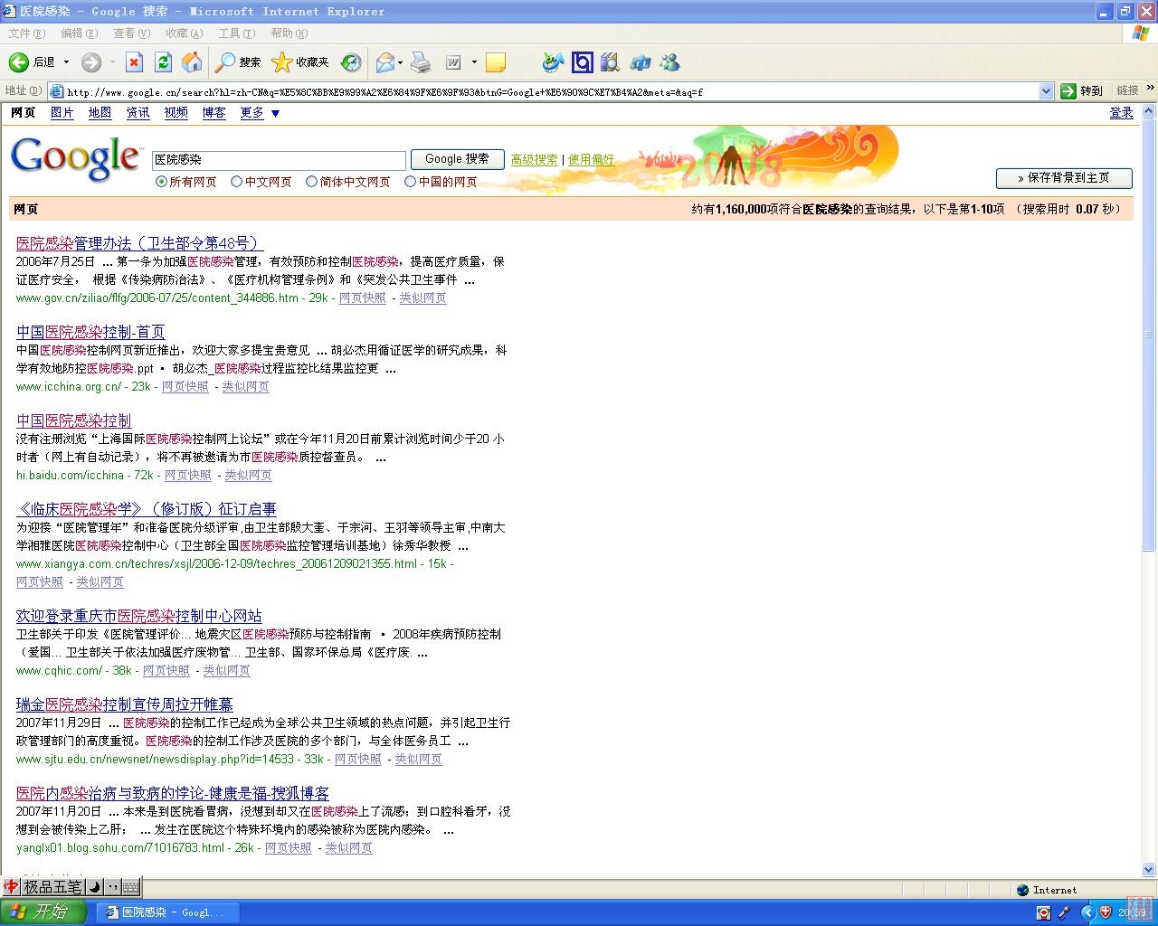
Task: Open the 使用偏好 link
Action: pyautogui.click(x=591, y=160)
